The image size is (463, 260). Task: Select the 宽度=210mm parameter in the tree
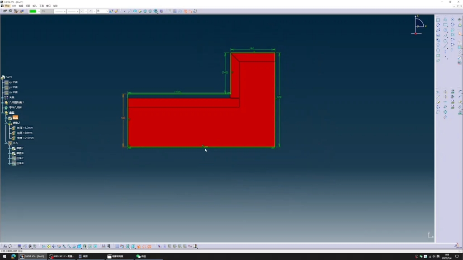point(25,138)
